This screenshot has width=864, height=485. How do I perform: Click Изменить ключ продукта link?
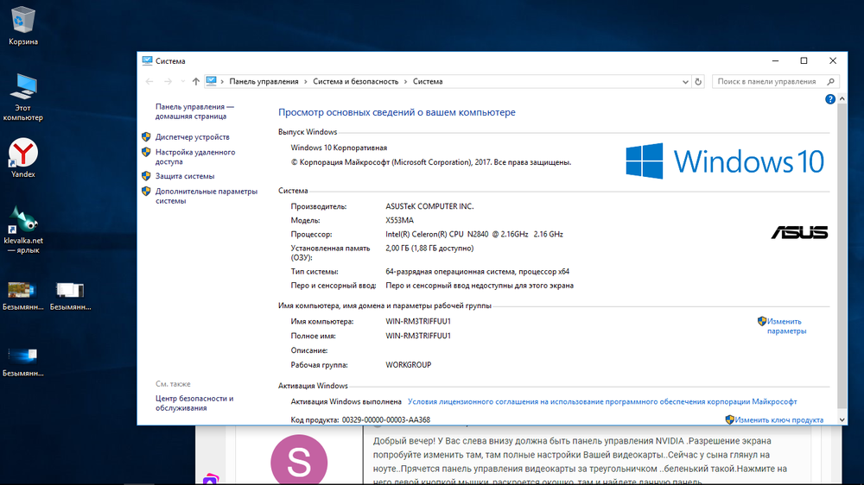[778, 420]
